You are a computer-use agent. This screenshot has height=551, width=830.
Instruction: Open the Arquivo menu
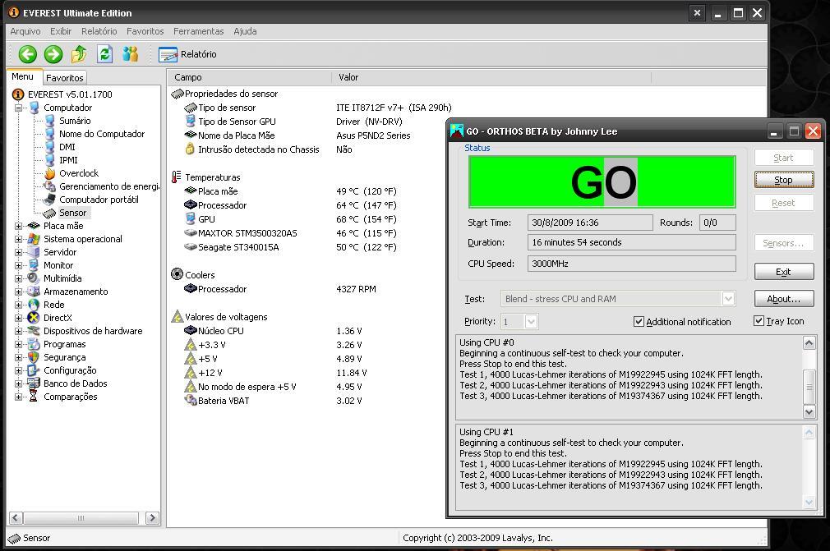pyautogui.click(x=25, y=31)
